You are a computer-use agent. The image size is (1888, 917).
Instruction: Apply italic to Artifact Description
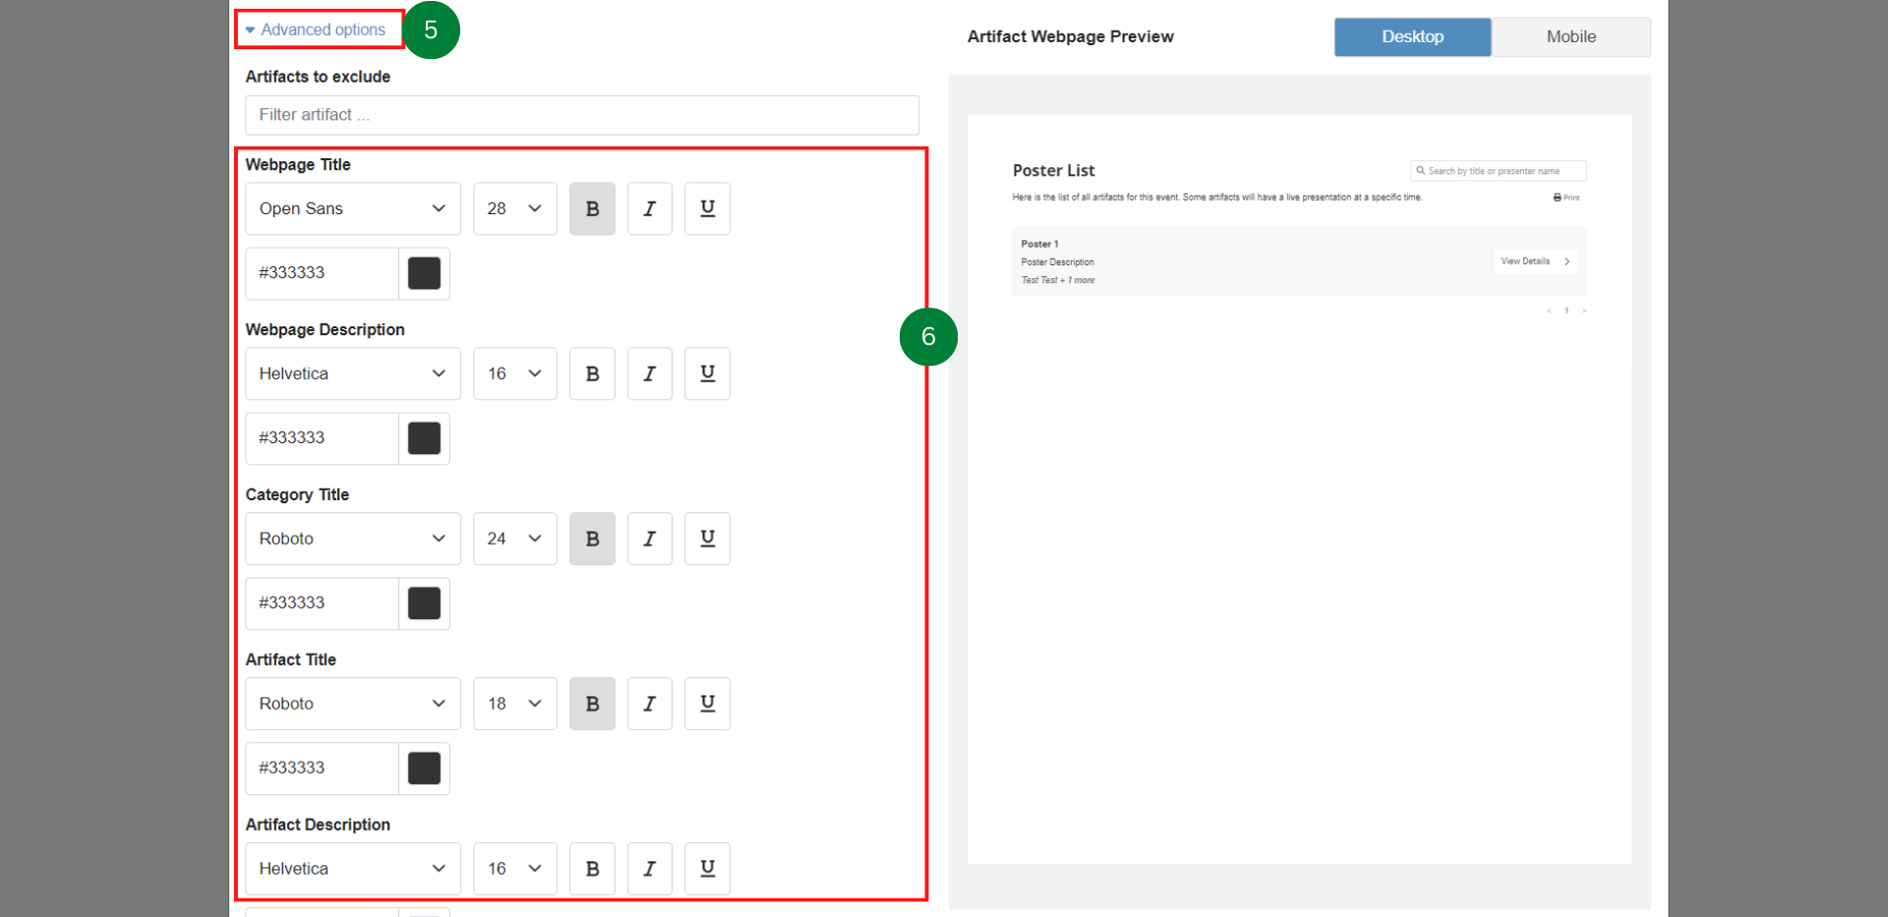point(649,869)
